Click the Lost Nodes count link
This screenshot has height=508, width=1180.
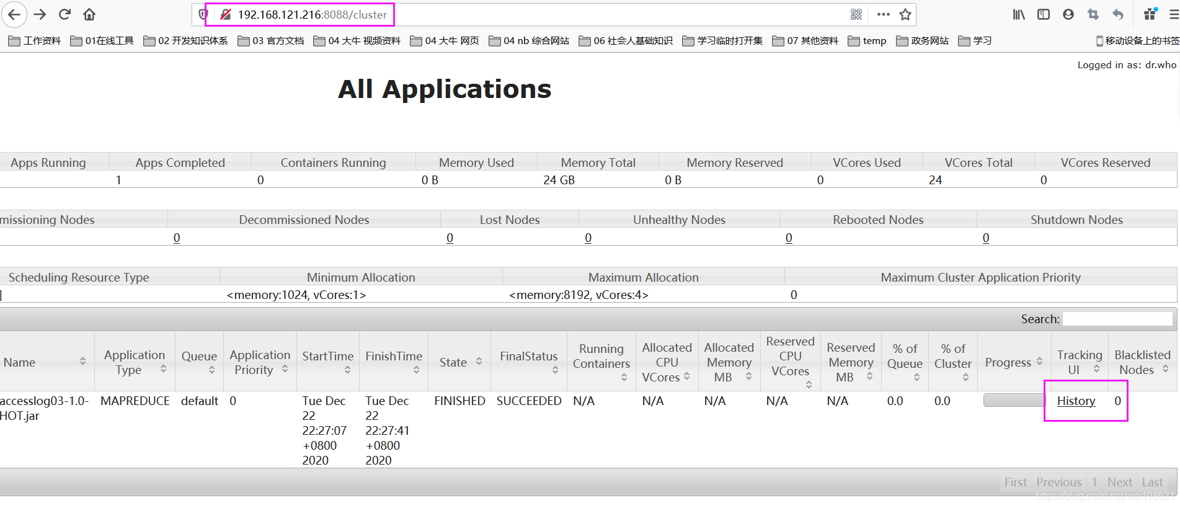coord(450,238)
